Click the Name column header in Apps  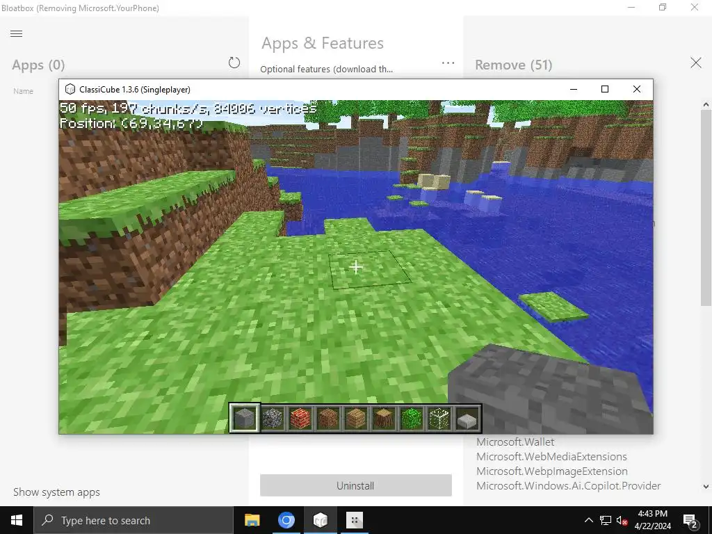tap(23, 91)
